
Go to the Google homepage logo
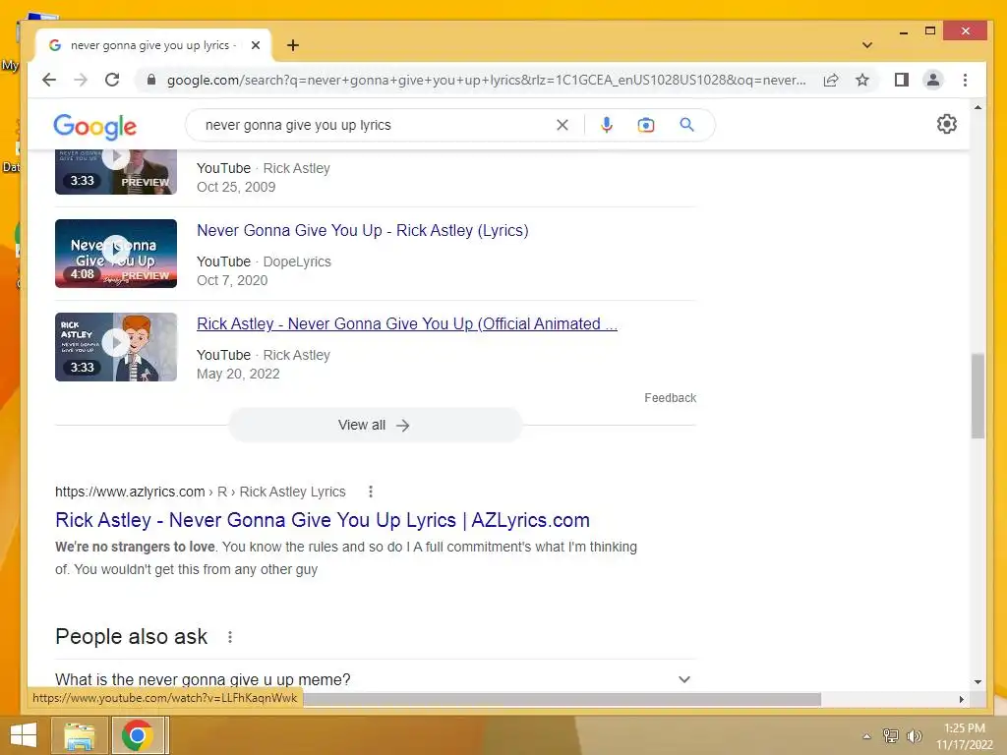click(94, 127)
